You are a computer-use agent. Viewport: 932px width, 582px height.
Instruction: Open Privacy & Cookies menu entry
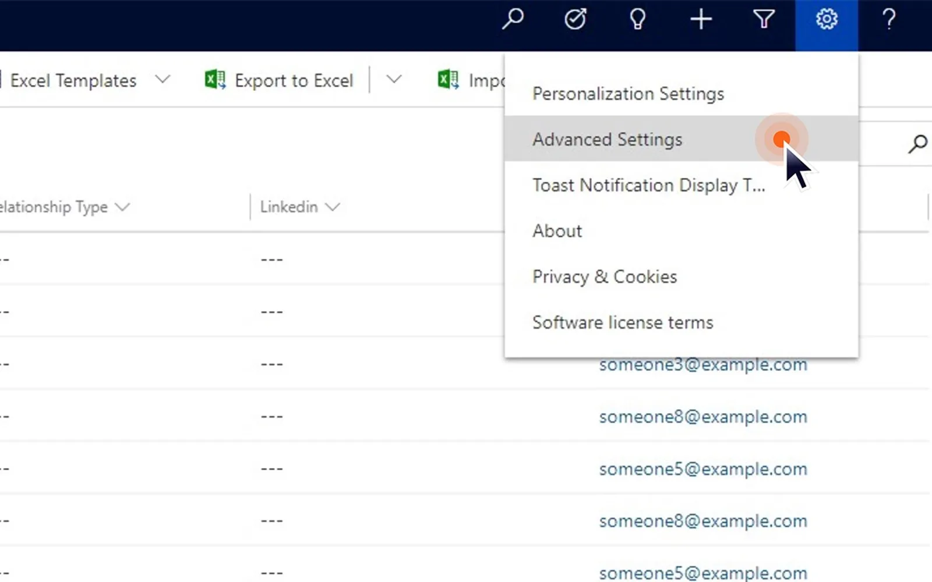681,276
